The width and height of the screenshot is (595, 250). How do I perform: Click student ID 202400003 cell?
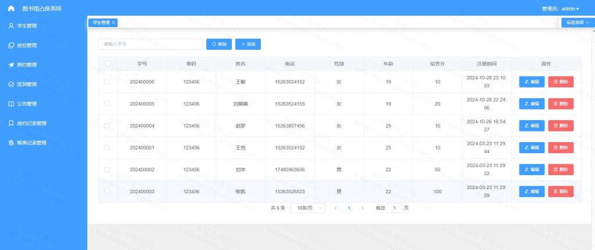point(142,191)
